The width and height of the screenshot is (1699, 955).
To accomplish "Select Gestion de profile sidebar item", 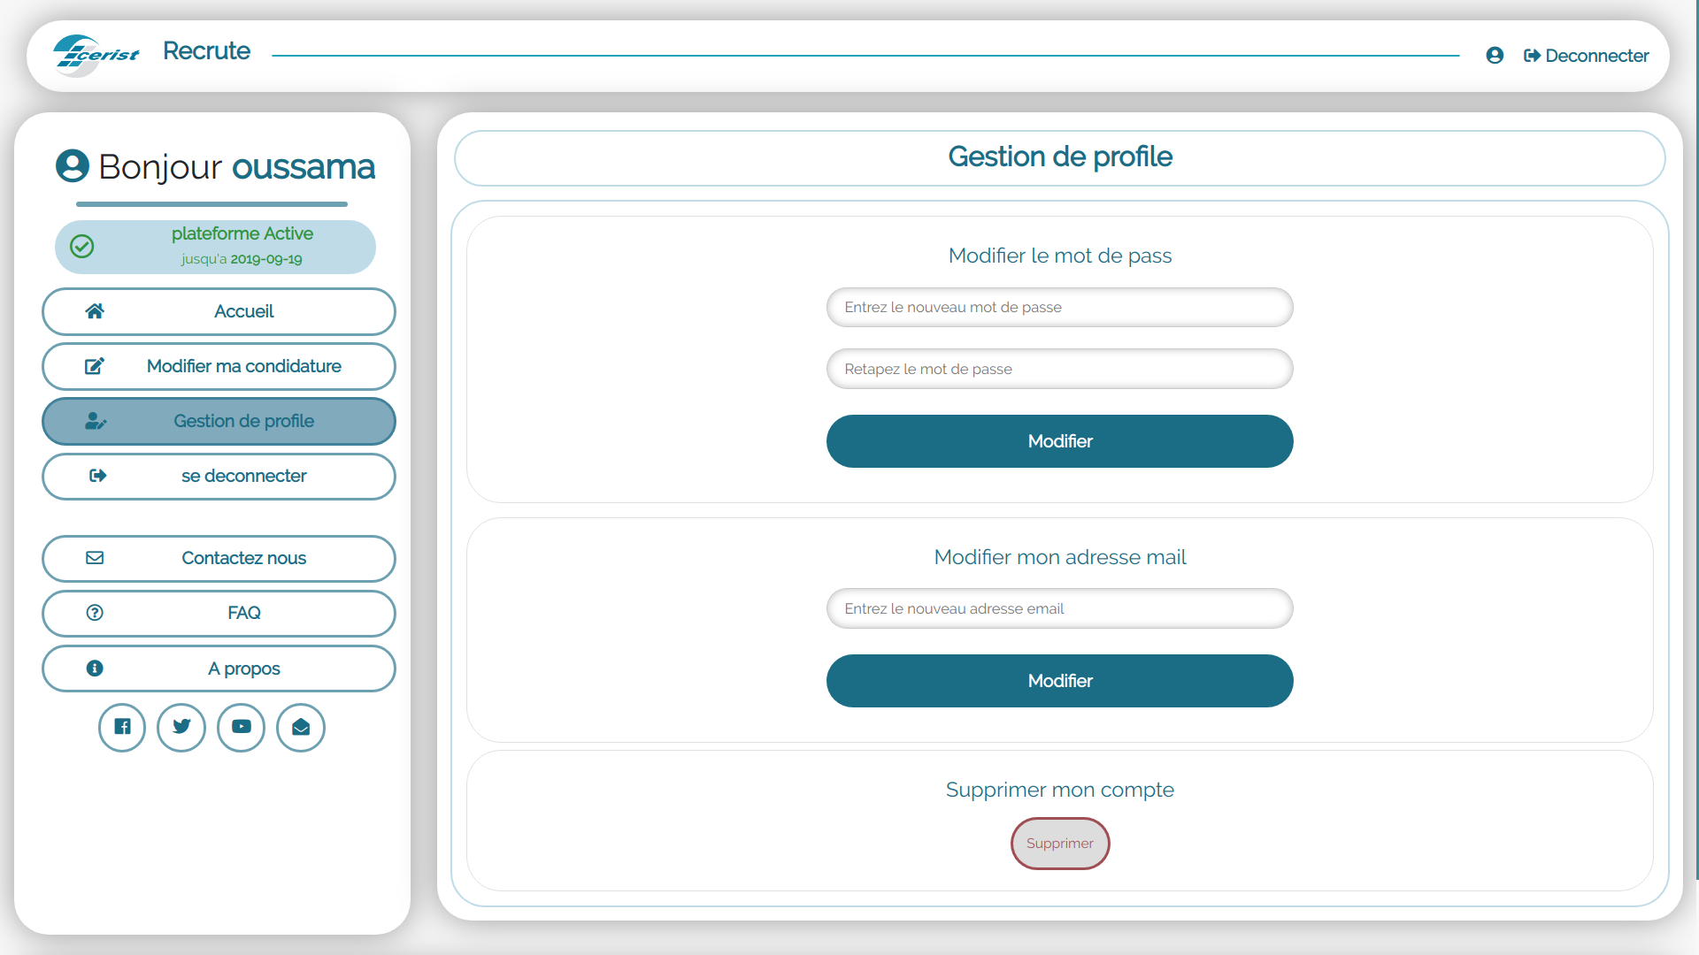I will tap(219, 421).
